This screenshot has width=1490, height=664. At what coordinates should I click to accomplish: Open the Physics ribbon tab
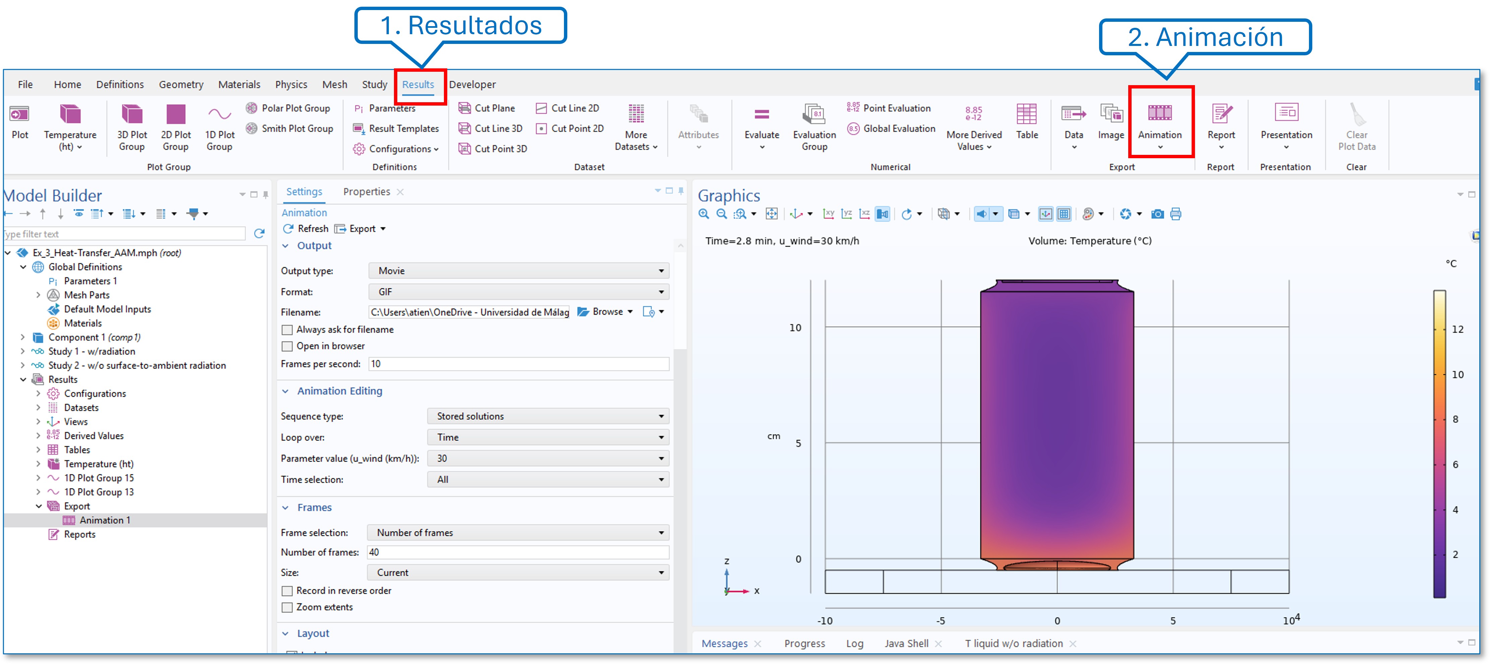(291, 84)
